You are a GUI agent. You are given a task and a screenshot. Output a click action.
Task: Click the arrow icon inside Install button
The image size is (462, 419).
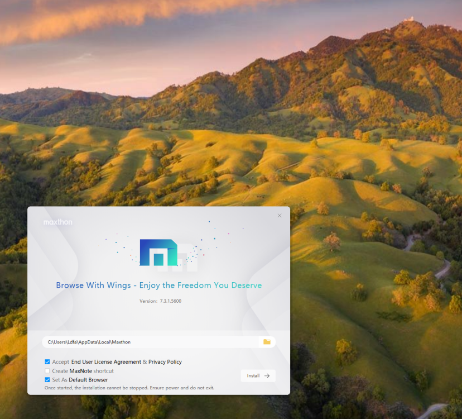coord(267,376)
